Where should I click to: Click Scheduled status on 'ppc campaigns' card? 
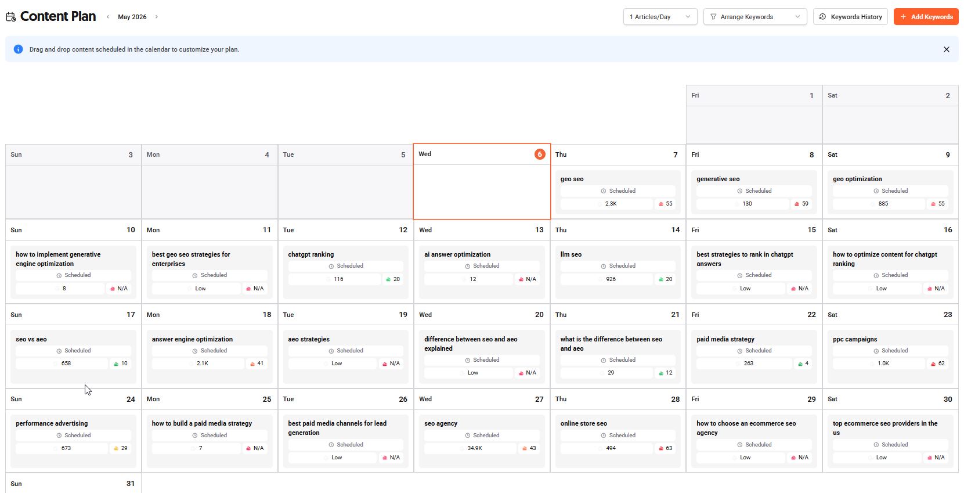890,351
